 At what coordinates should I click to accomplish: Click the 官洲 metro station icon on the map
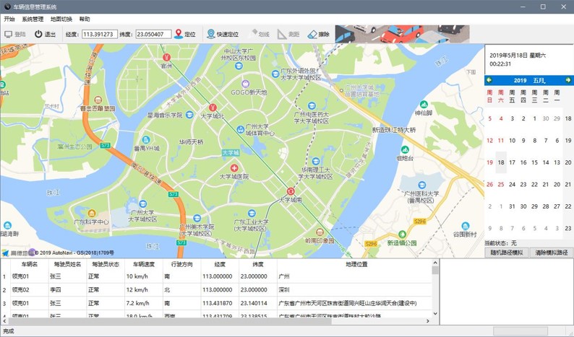tap(166, 58)
